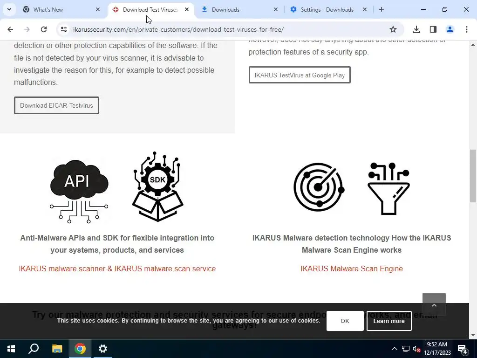This screenshot has height=358, width=477.
Task: Click the API cloud graphic
Action: [x=79, y=191]
